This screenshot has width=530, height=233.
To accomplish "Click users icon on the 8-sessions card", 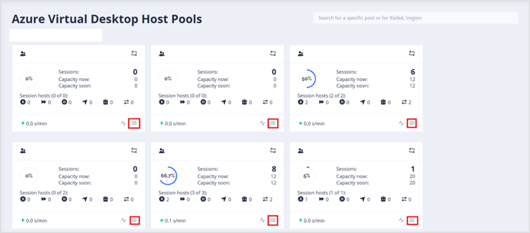I will point(162,151).
